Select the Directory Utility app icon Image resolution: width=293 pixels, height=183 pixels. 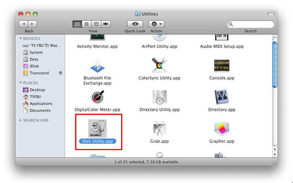160,97
